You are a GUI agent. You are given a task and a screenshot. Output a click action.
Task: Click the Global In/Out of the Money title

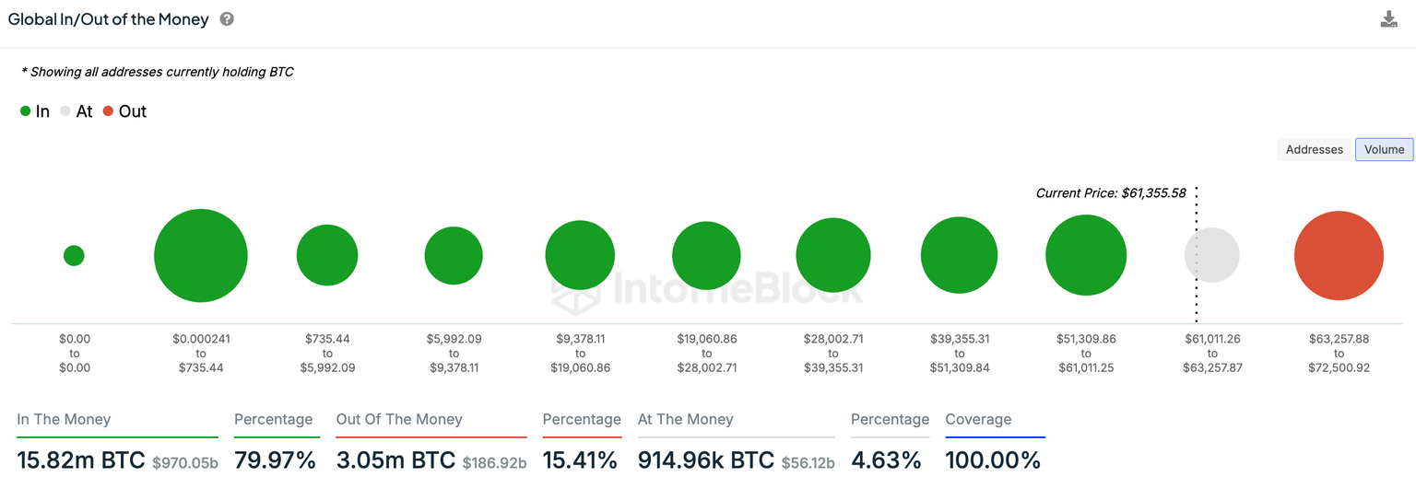tap(109, 18)
